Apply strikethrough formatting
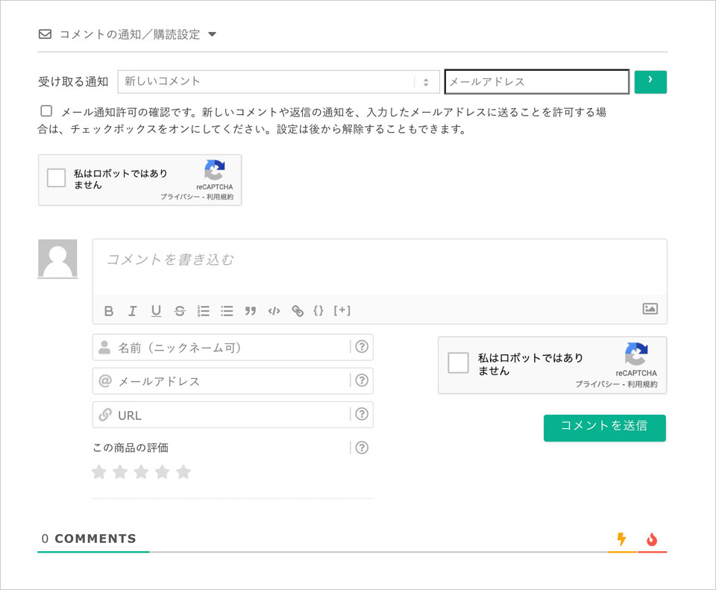 point(180,311)
